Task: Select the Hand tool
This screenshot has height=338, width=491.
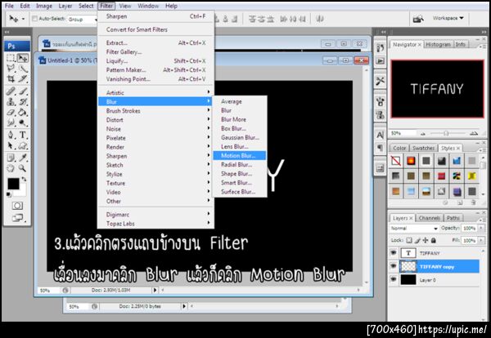Action: [x=11, y=168]
